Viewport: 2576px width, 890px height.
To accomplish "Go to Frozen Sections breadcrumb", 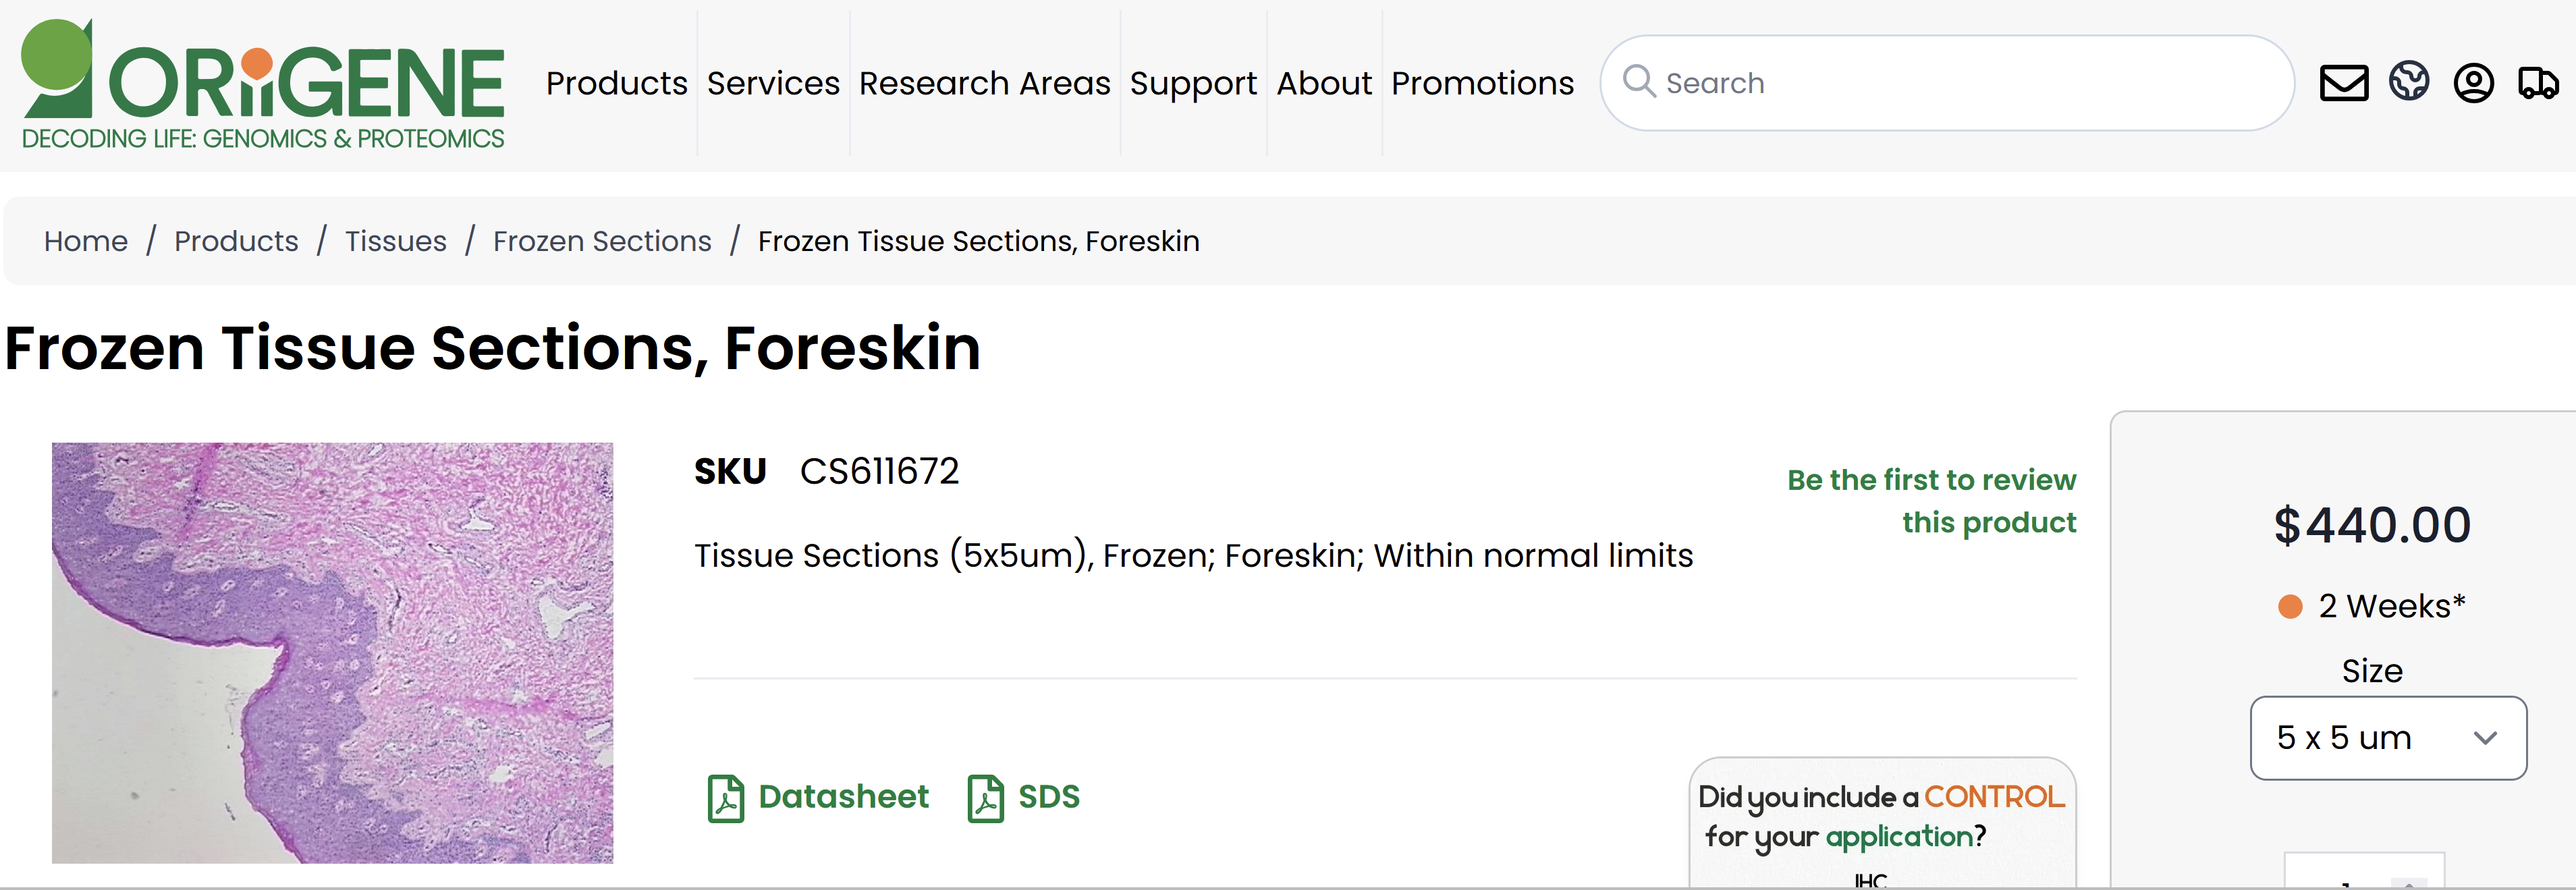I will (602, 241).
